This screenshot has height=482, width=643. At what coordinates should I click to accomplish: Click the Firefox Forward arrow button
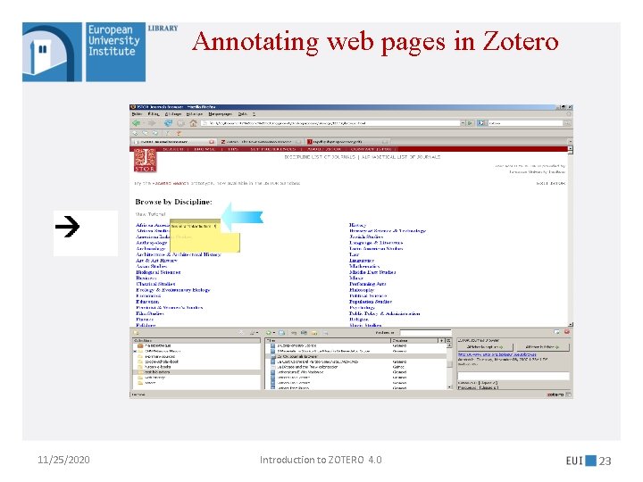coord(152,123)
